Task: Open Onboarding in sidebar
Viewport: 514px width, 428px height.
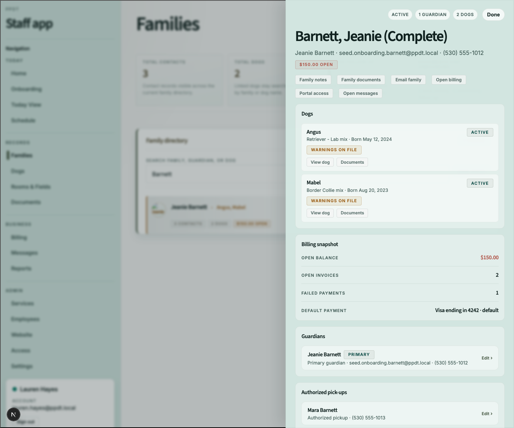Action: pyautogui.click(x=26, y=89)
